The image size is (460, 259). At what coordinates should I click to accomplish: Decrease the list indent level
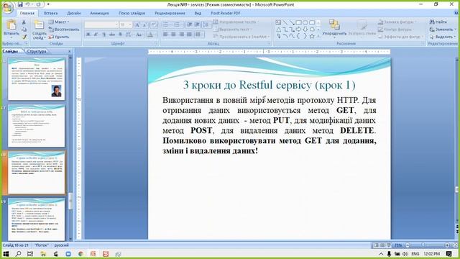pyautogui.click(x=190, y=25)
